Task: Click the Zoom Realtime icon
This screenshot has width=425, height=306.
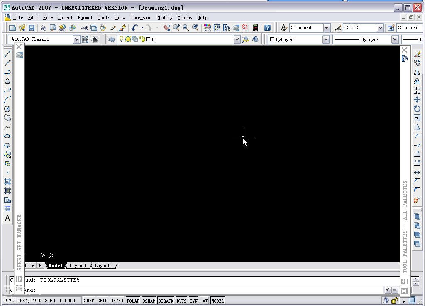Action: (x=176, y=28)
